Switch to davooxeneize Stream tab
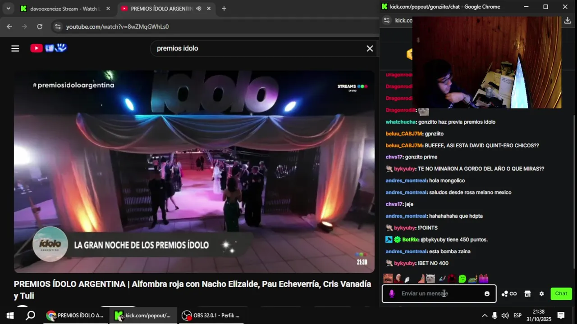577x324 pixels. [x=65, y=9]
